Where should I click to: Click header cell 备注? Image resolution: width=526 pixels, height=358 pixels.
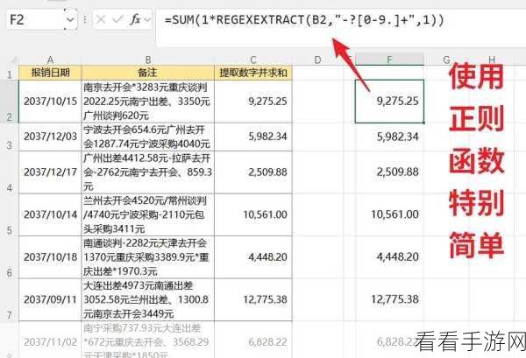147,73
